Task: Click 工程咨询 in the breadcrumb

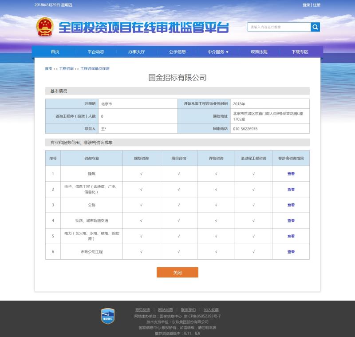Action: tap(66, 69)
